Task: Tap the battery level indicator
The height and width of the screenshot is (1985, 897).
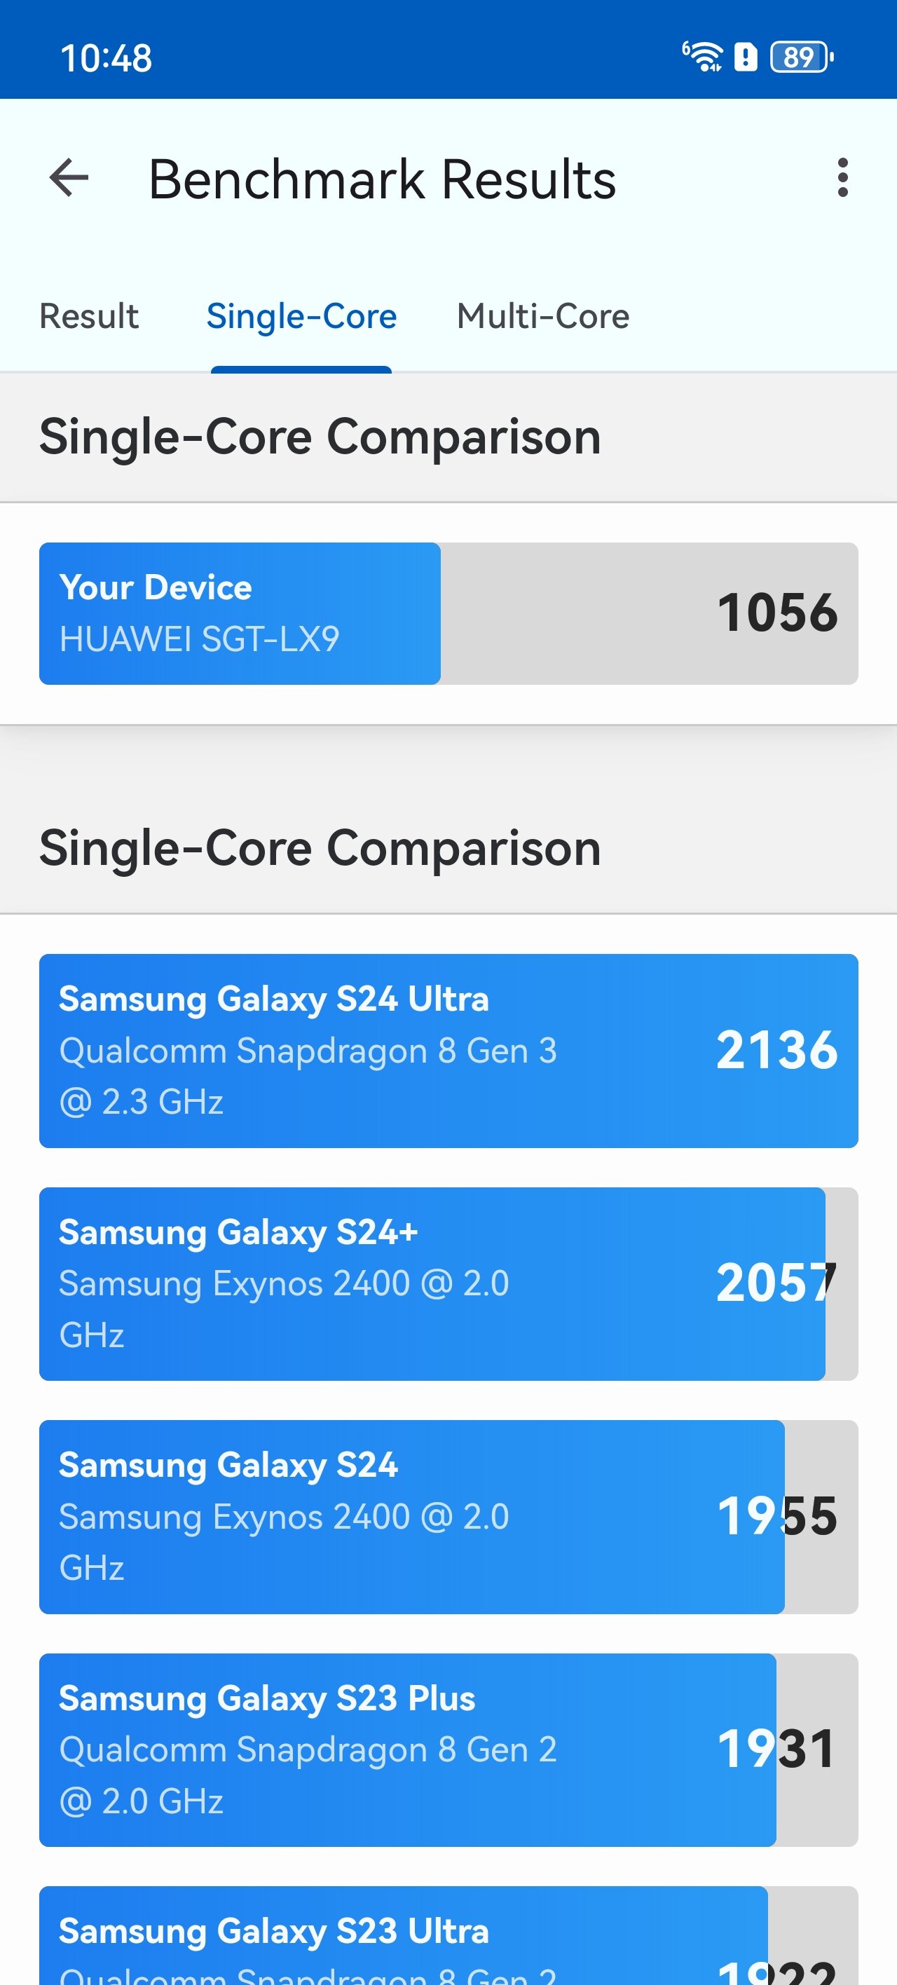Action: (802, 57)
